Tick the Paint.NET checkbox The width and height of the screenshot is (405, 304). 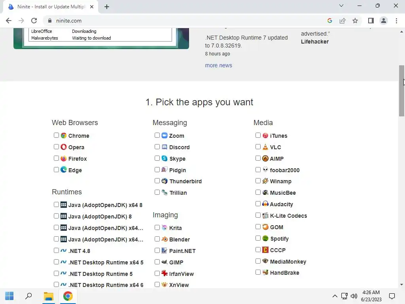(x=157, y=250)
